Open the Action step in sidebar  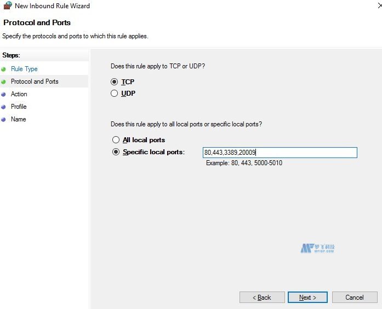(19, 94)
